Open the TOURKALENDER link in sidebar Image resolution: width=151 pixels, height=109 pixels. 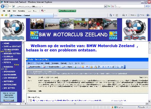coord(11,49)
